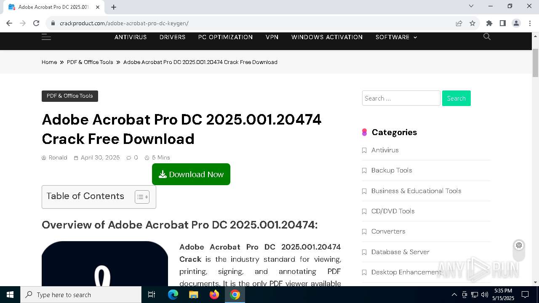Open the ANTIVIRUS menu item
The image size is (539, 303).
(x=131, y=37)
